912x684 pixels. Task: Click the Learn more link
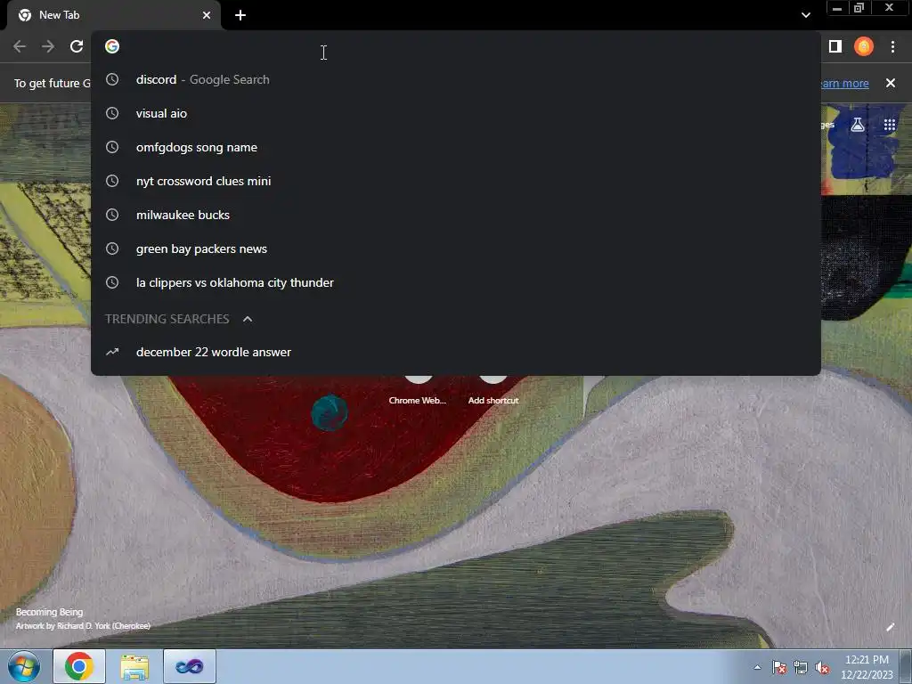click(844, 83)
